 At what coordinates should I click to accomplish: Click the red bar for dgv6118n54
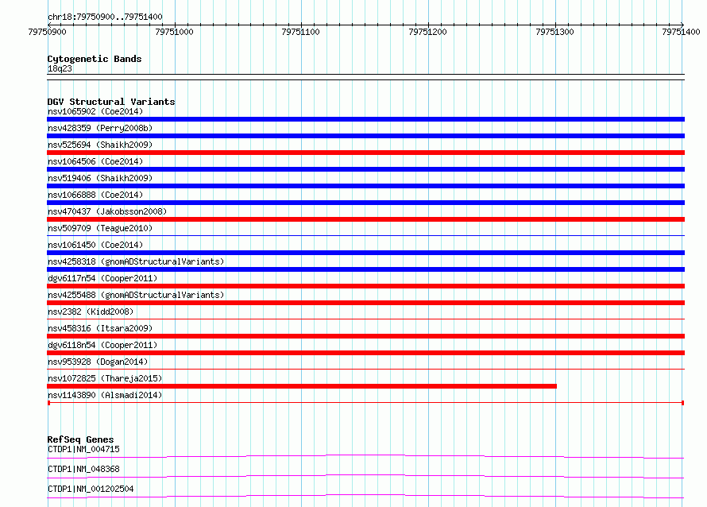pyautogui.click(x=365, y=353)
